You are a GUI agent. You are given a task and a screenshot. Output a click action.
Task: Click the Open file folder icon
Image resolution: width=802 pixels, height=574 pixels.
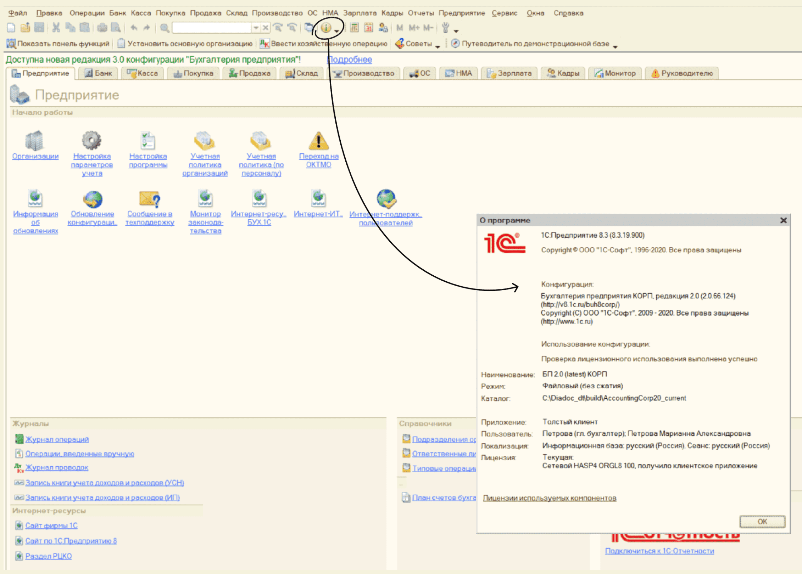25,28
